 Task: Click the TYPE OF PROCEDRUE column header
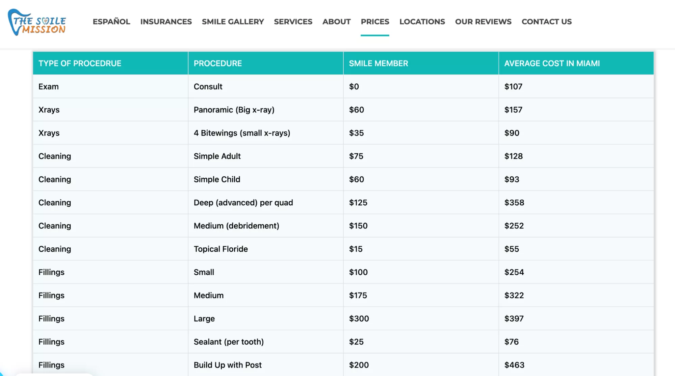tap(80, 63)
